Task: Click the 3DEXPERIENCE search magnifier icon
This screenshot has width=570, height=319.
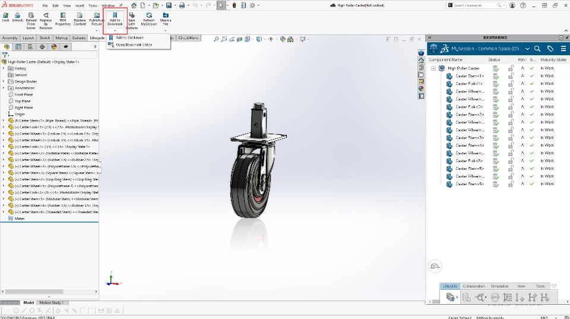Action: click(537, 49)
